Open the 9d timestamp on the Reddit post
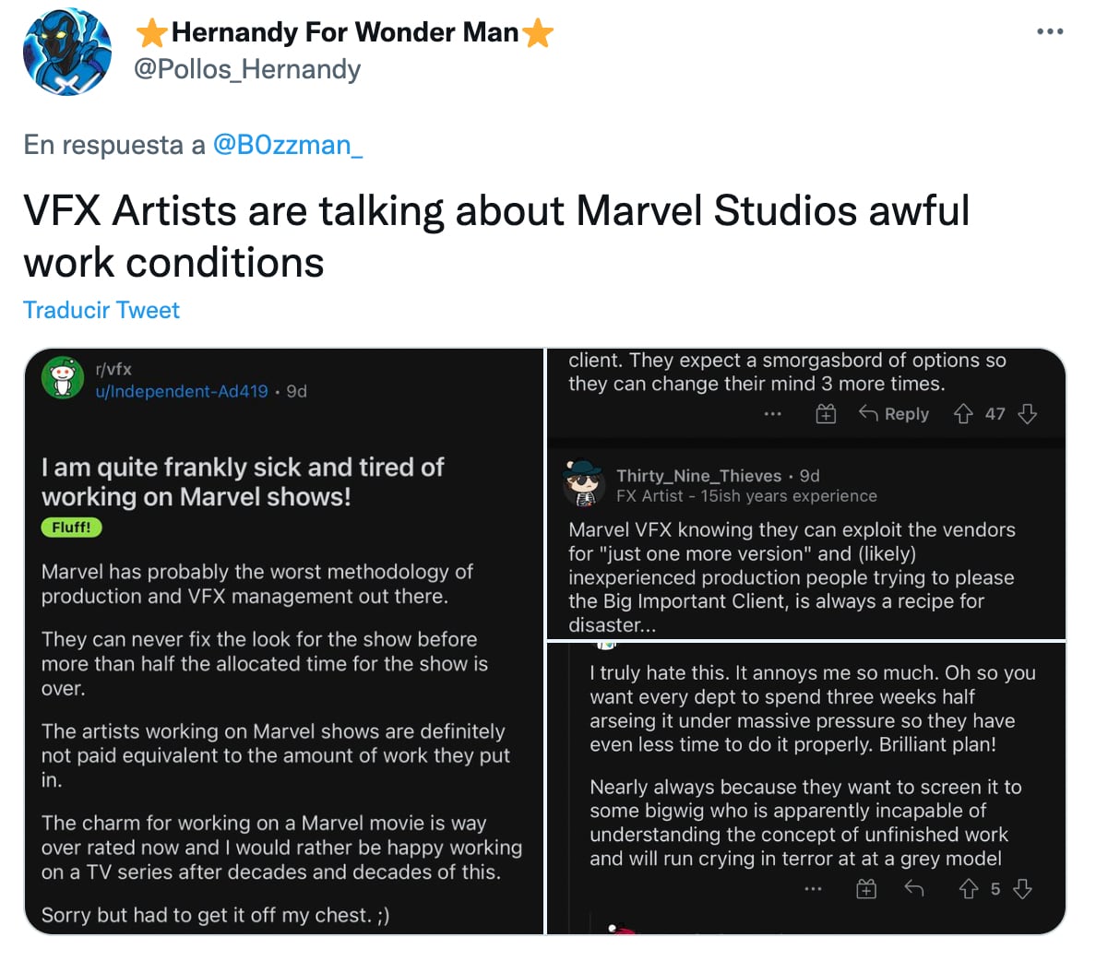 coord(298,391)
